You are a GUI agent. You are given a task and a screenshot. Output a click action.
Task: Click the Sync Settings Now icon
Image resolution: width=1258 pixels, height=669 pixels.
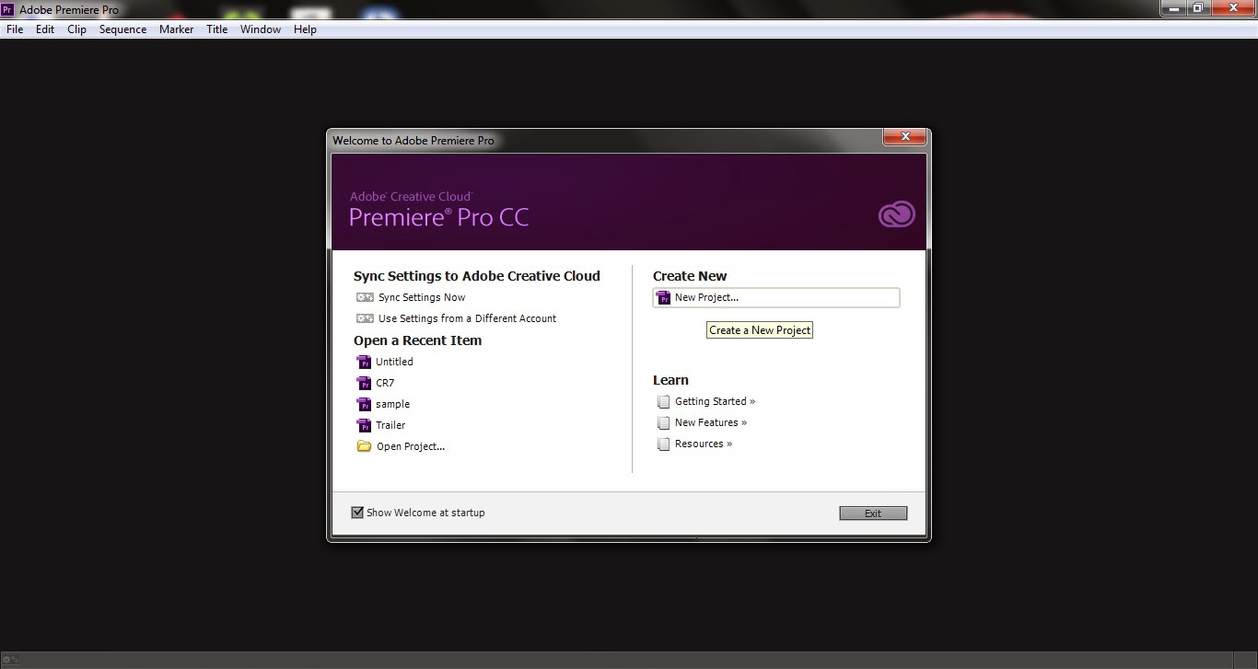[x=365, y=297]
